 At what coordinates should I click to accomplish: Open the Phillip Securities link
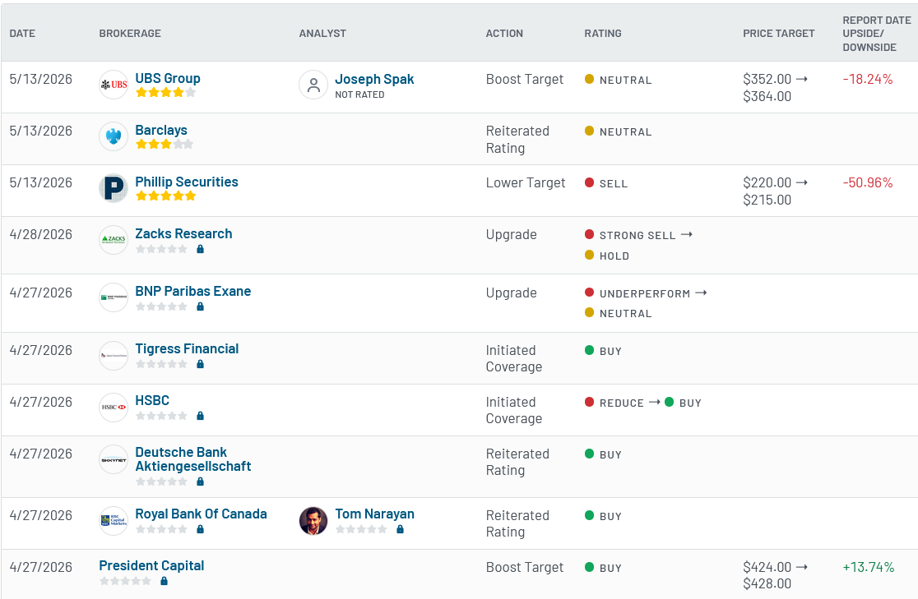(187, 182)
